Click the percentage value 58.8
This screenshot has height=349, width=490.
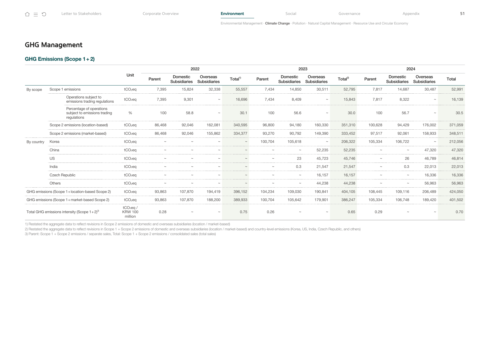coord(189,113)
